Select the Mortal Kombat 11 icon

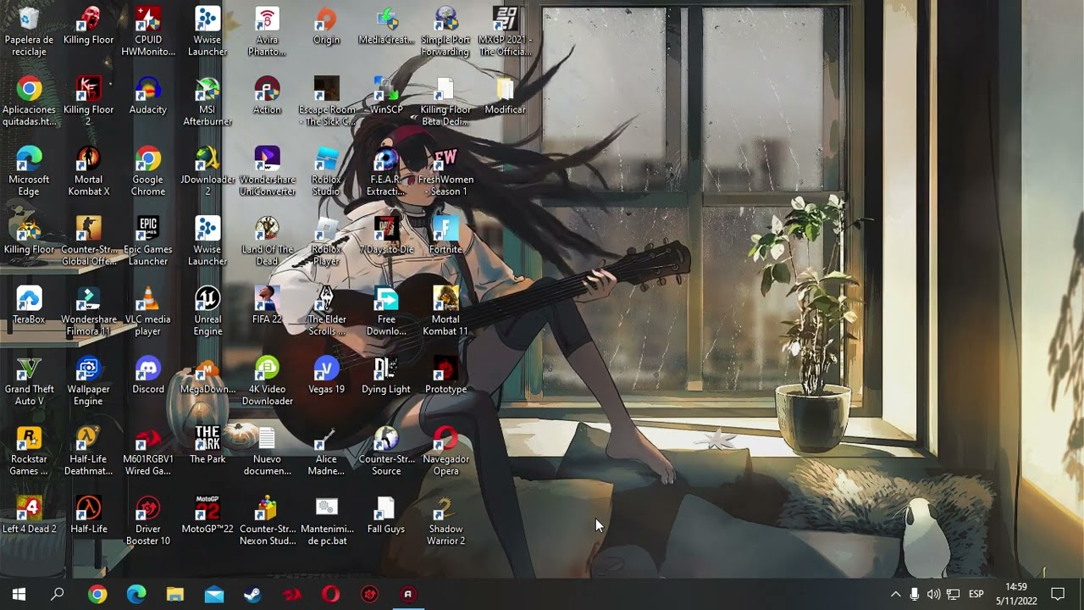[445, 311]
